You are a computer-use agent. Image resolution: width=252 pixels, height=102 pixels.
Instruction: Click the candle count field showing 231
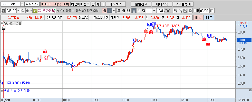point(160,11)
